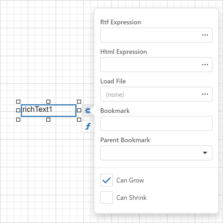223x223 pixels.
Task: Click the bottom-left resize handle of richText1
Action: pos(18,119)
